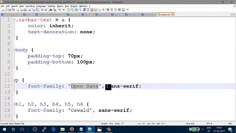Click the tab bar scroll-right arrow
Image resolution: width=236 pixels, height=133 pixels.
pyautogui.click(x=234, y=15)
